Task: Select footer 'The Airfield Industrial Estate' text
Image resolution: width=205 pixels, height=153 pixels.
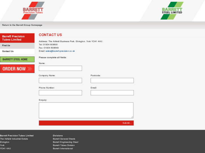Action: coord(14,139)
